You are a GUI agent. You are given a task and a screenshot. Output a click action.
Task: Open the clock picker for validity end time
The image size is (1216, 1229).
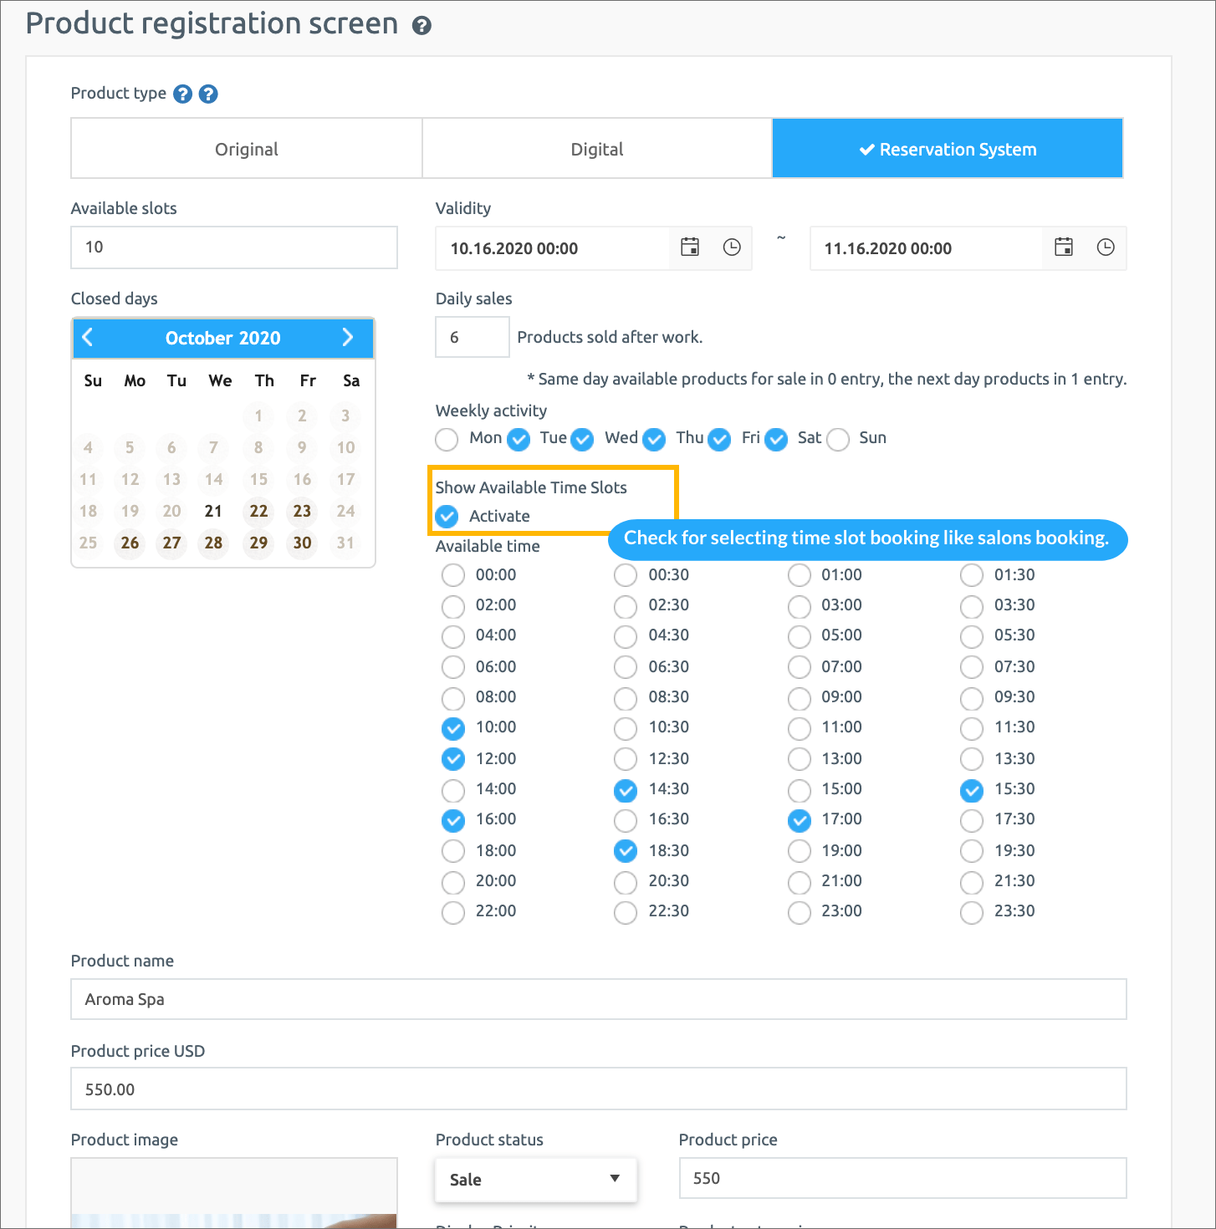click(1106, 247)
